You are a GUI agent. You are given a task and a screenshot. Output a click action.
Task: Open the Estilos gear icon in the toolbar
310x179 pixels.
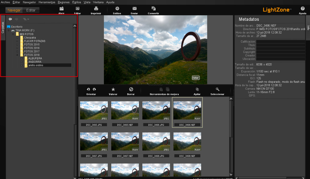[x=117, y=9]
